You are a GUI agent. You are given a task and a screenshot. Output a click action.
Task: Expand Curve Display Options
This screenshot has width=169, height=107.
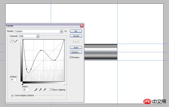click(x=12, y=95)
